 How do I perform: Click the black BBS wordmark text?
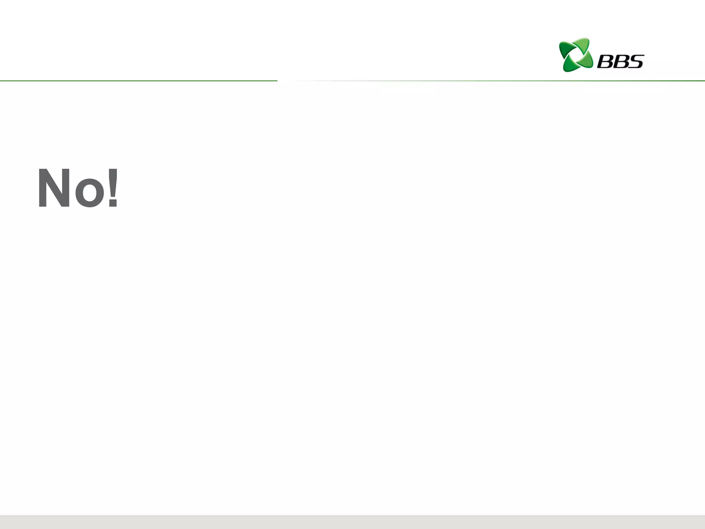click(620, 61)
